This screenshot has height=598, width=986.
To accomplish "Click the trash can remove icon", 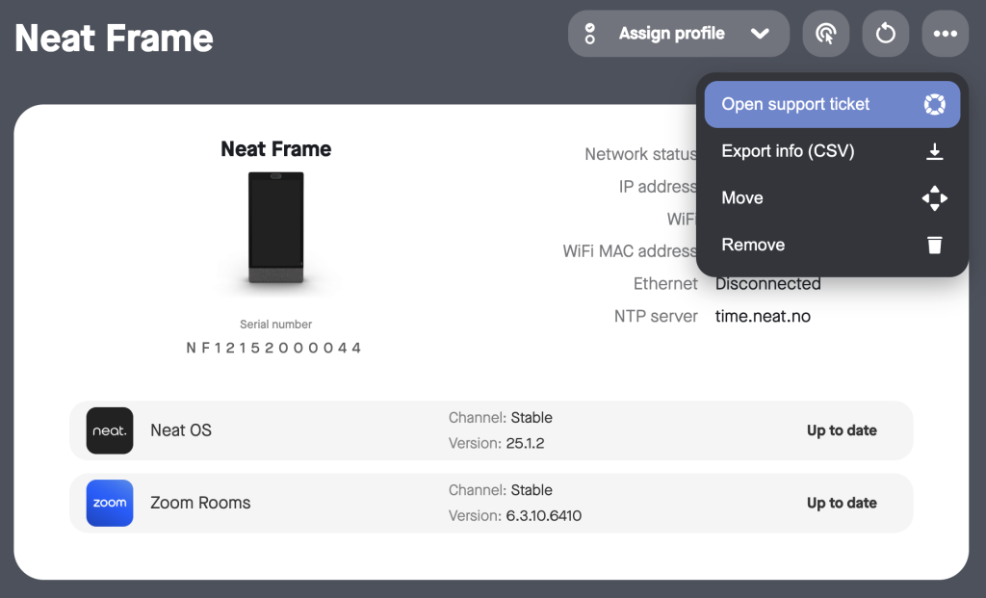I will pyautogui.click(x=934, y=245).
